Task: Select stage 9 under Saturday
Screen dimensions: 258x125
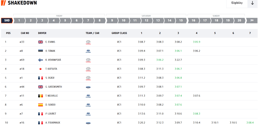Action: (x=112, y=21)
